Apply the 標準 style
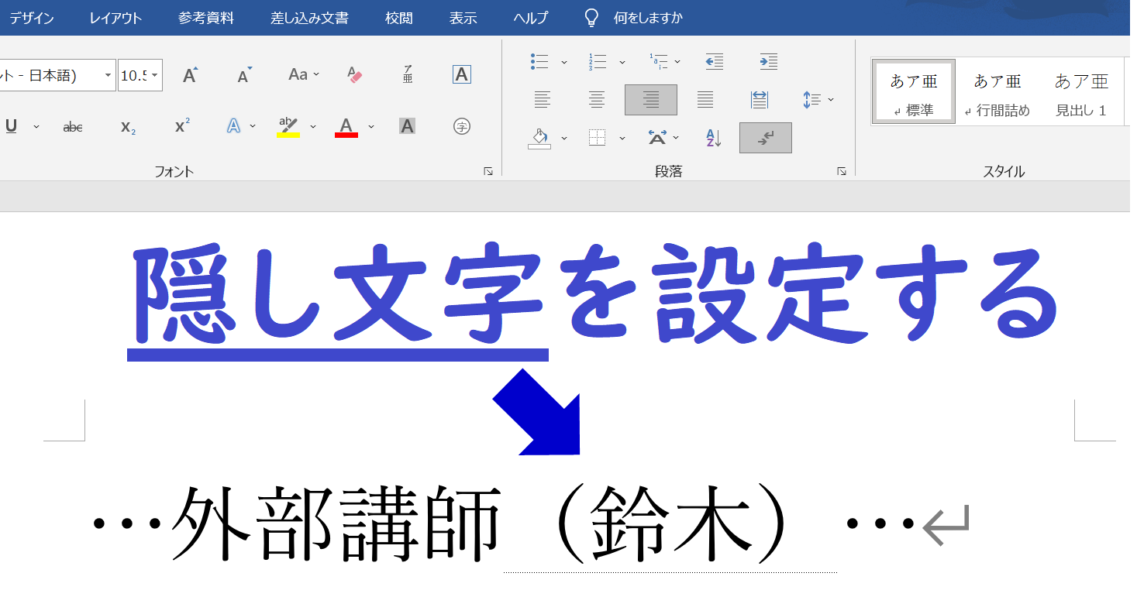This screenshot has width=1137, height=597. pyautogui.click(x=913, y=91)
